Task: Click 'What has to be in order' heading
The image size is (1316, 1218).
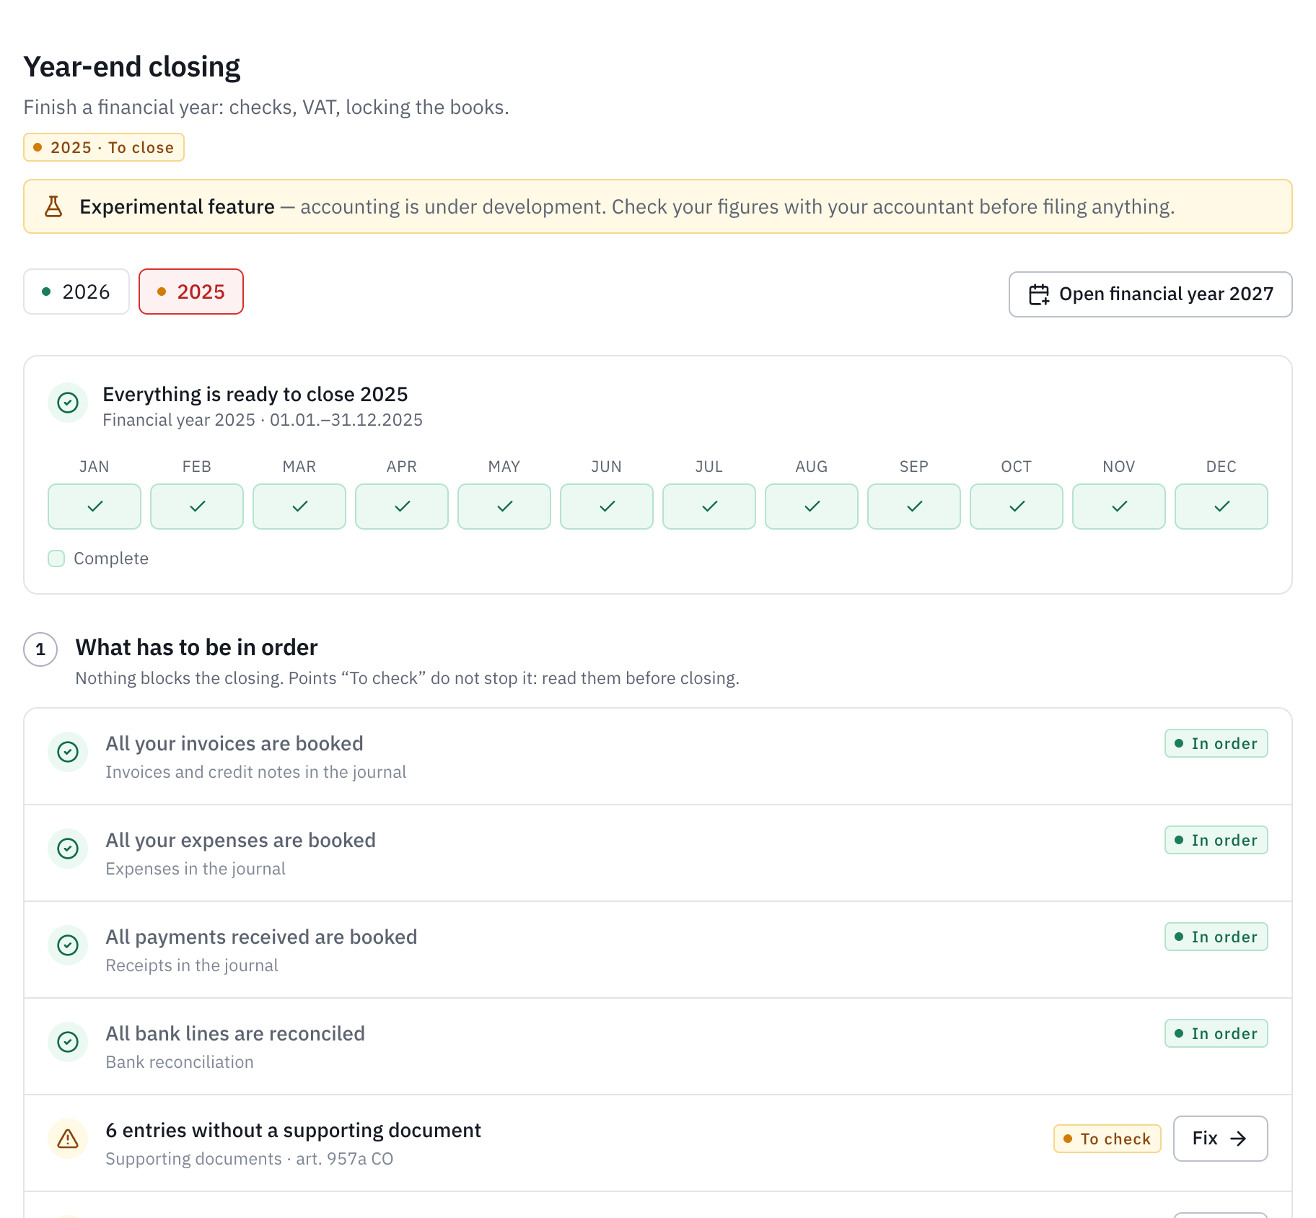Action: 196,647
